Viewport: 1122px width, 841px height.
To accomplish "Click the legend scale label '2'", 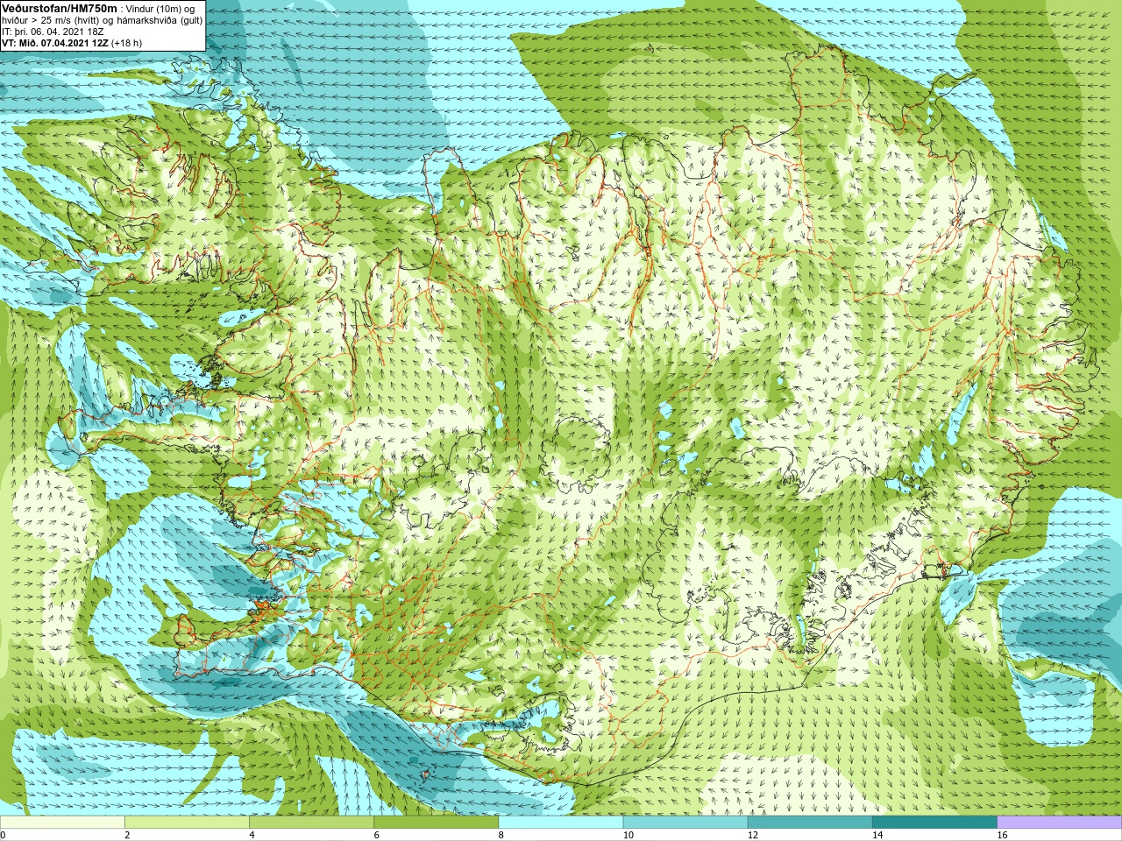I will tap(127, 835).
